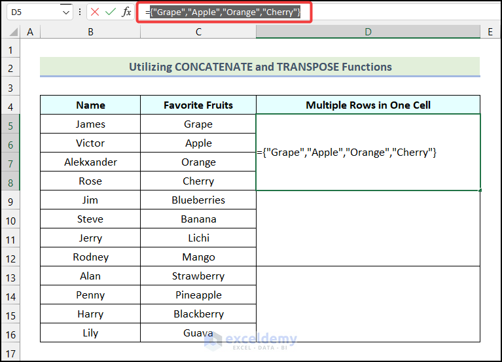Screen dimensions: 502x362
Task: Select the Multiple Rows in One Cell header
Action: [368, 105]
